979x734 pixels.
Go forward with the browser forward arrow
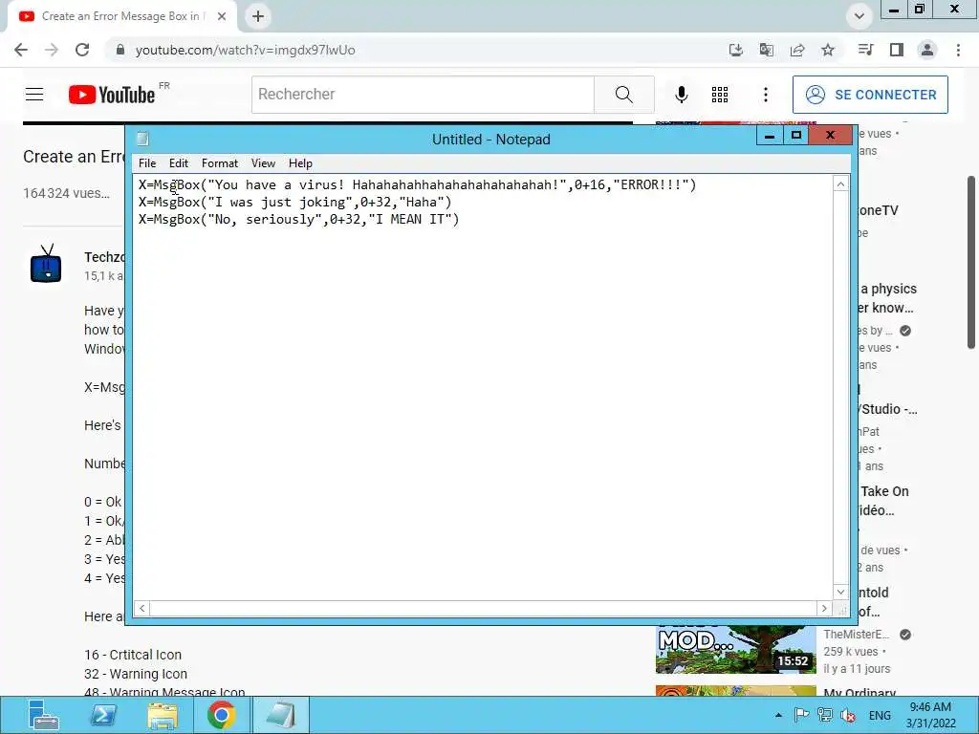coord(52,50)
